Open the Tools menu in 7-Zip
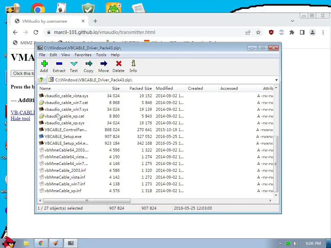Image resolution: width=331 pixels, height=248 pixels. tap(101, 55)
